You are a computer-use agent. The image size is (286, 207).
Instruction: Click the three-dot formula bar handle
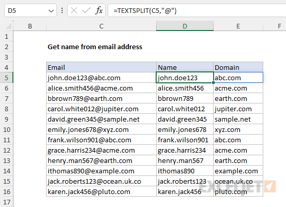(x=62, y=10)
